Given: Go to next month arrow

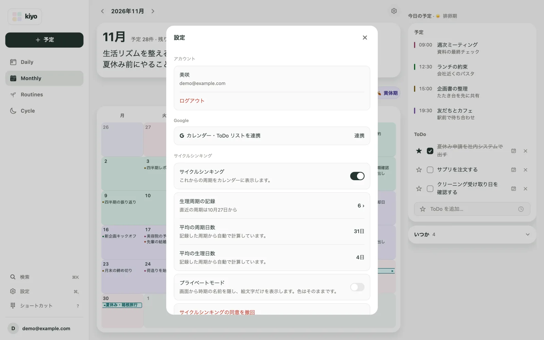Looking at the screenshot, I should [x=153, y=11].
